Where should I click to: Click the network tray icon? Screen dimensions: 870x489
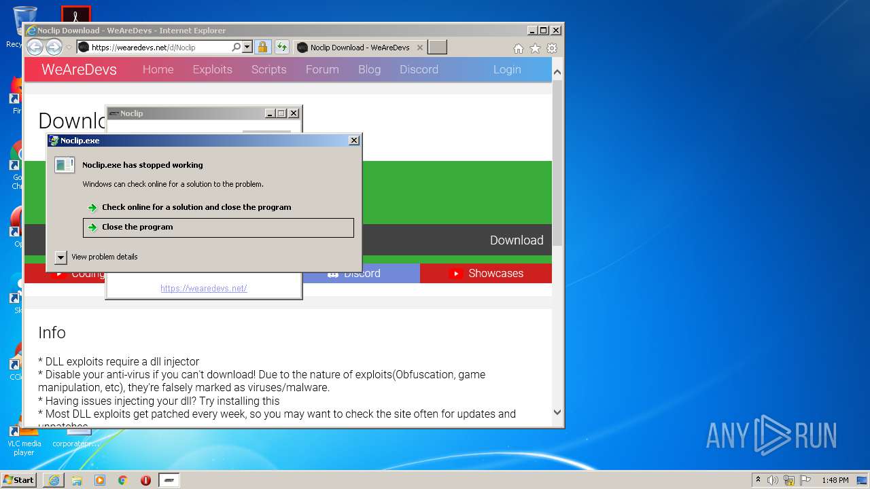(x=789, y=480)
